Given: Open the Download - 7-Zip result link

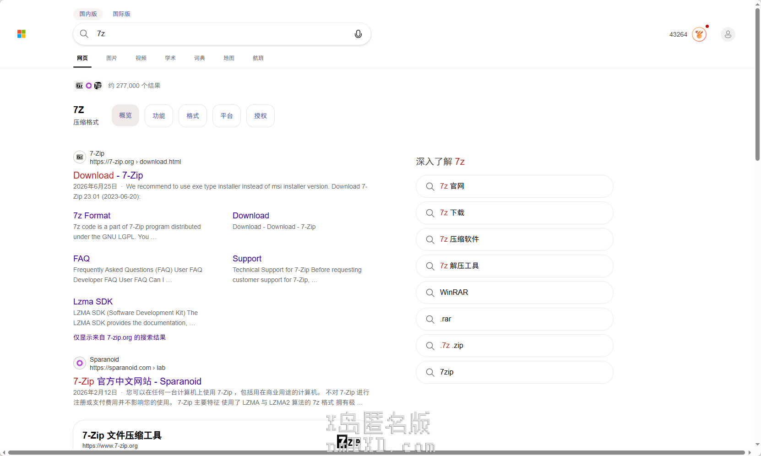Looking at the screenshot, I should coord(108,175).
